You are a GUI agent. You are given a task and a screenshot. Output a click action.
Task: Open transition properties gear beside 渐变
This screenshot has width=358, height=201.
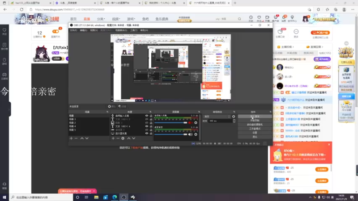[233, 117]
